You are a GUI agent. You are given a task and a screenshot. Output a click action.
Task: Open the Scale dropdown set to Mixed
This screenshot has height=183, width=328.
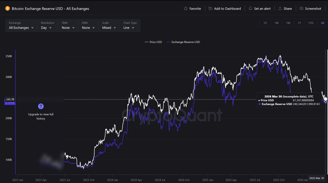coord(109,28)
